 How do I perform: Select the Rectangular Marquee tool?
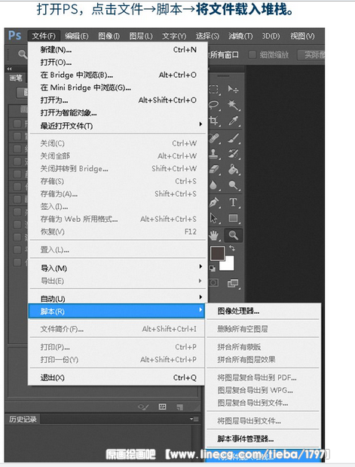pos(213,89)
